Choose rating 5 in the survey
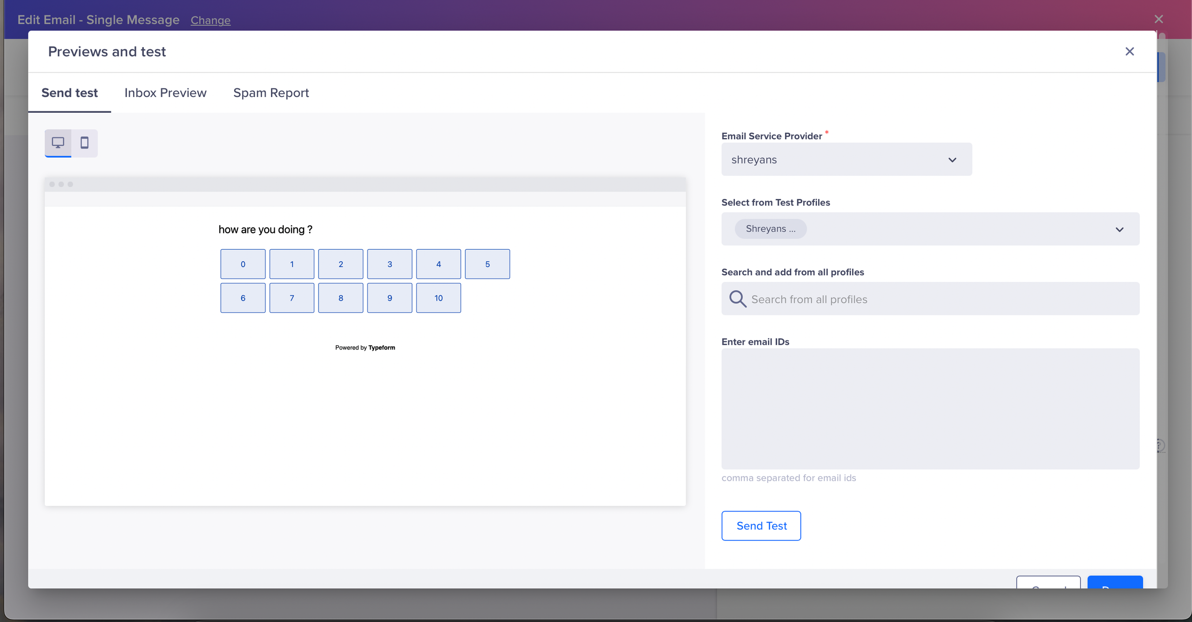The height and width of the screenshot is (622, 1192). point(487,264)
